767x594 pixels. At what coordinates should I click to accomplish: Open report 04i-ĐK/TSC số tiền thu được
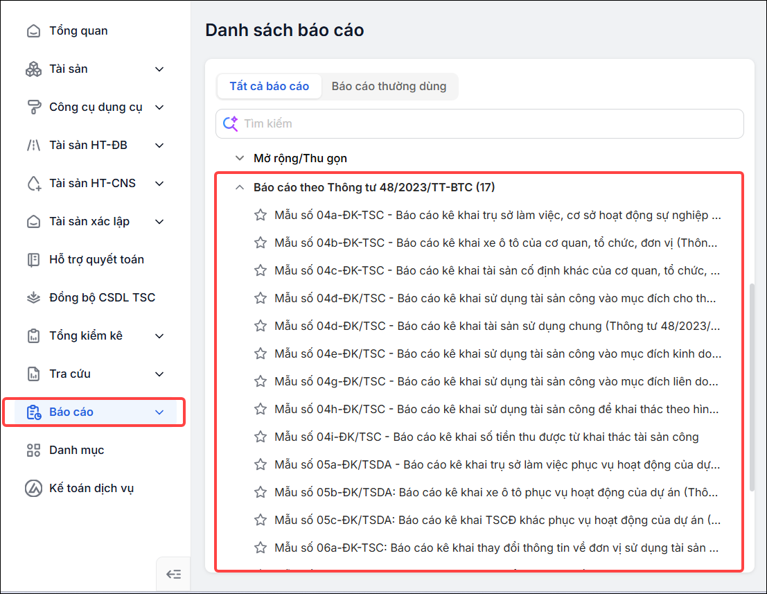tap(486, 437)
